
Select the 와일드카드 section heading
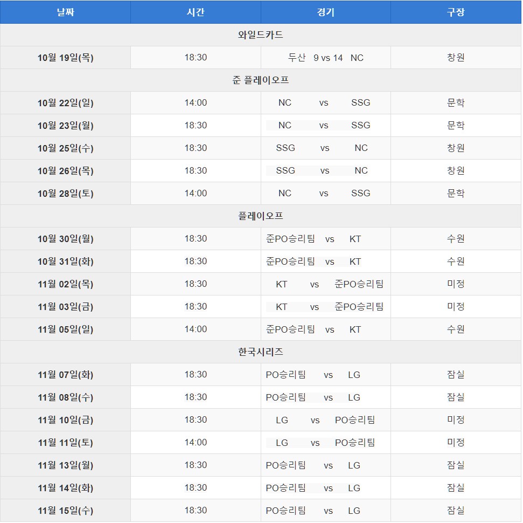[261, 35]
